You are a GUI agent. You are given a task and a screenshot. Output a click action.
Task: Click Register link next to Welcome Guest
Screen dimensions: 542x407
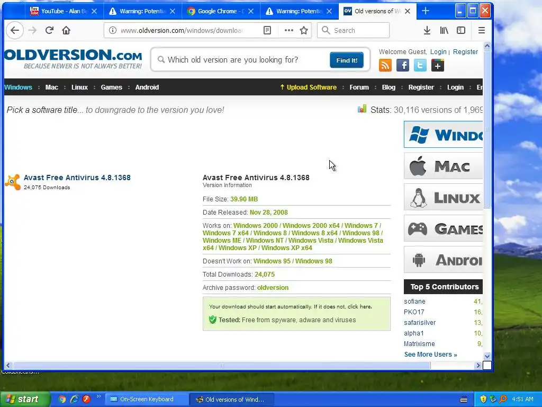465,51
